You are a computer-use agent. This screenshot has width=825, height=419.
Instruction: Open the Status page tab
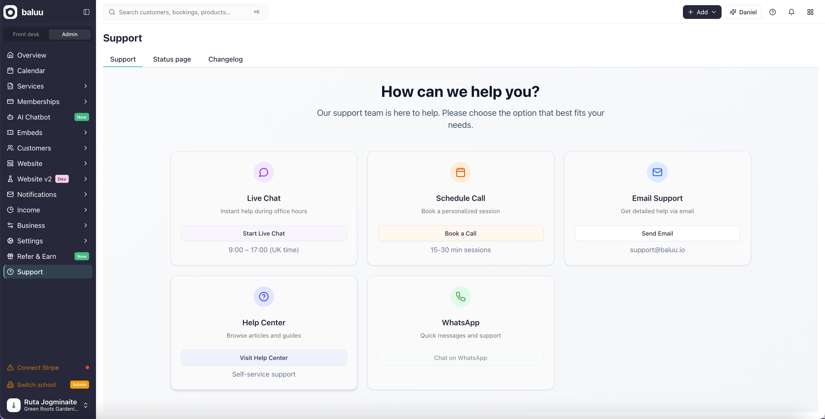pyautogui.click(x=172, y=59)
